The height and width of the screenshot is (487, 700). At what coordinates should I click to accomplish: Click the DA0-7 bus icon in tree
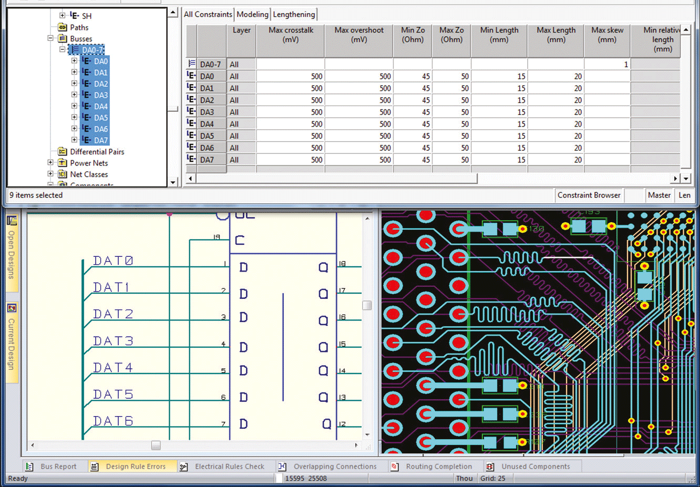click(x=75, y=50)
